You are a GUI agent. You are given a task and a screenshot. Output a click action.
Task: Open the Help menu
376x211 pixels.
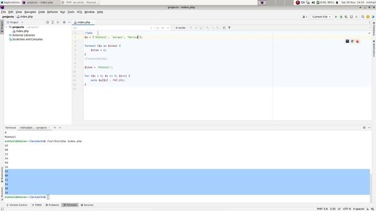coord(100,12)
